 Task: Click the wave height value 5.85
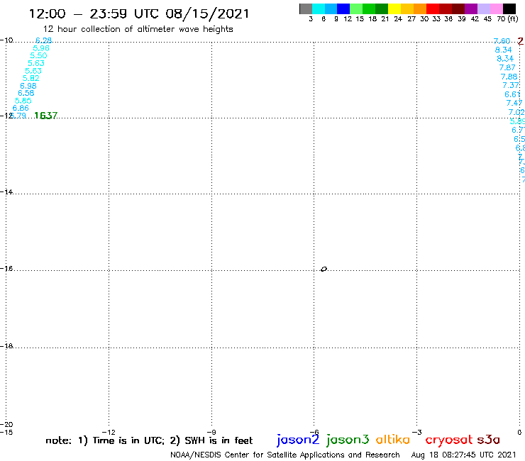(x=23, y=101)
